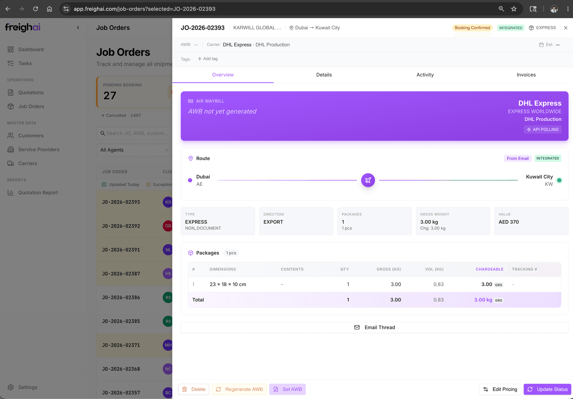Click the Pending Booking 27 card
This screenshot has height=399, width=573.
(x=134, y=92)
